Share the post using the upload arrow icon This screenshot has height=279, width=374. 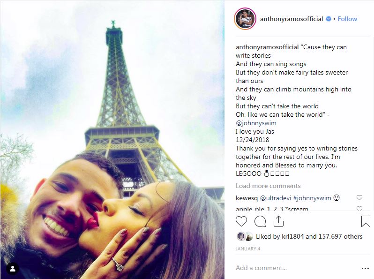coord(278,221)
